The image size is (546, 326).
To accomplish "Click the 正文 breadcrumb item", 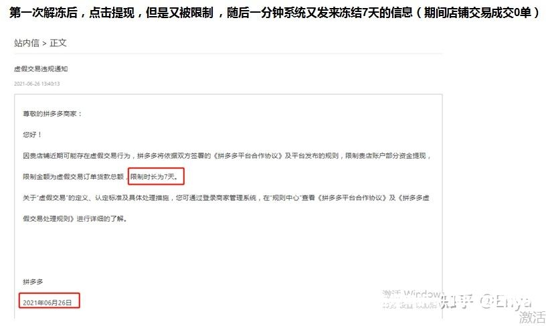I will tap(58, 43).
